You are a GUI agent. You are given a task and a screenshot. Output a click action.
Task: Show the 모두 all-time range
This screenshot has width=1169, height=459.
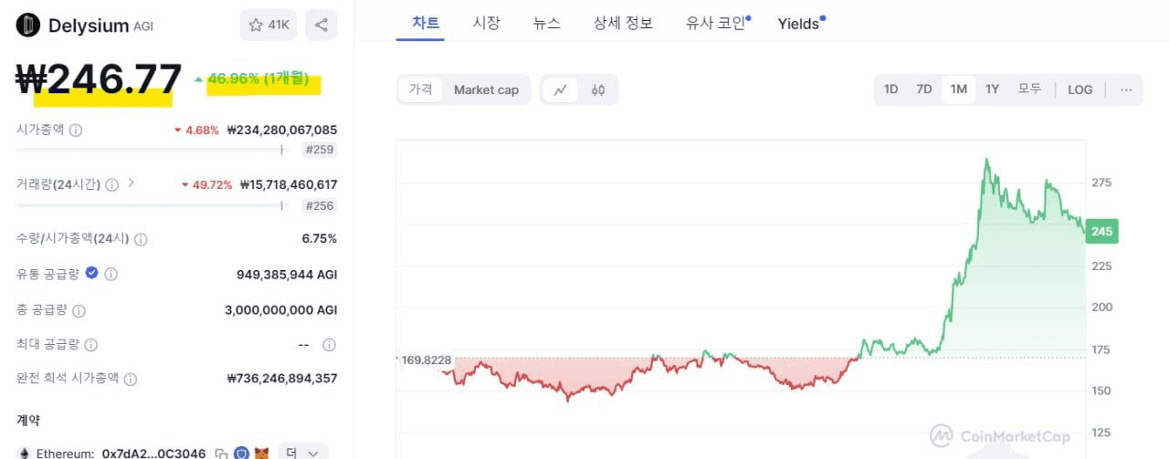[1029, 89]
